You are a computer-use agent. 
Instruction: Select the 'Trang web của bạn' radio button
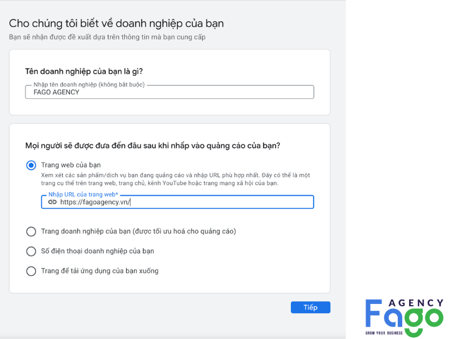coord(31,166)
